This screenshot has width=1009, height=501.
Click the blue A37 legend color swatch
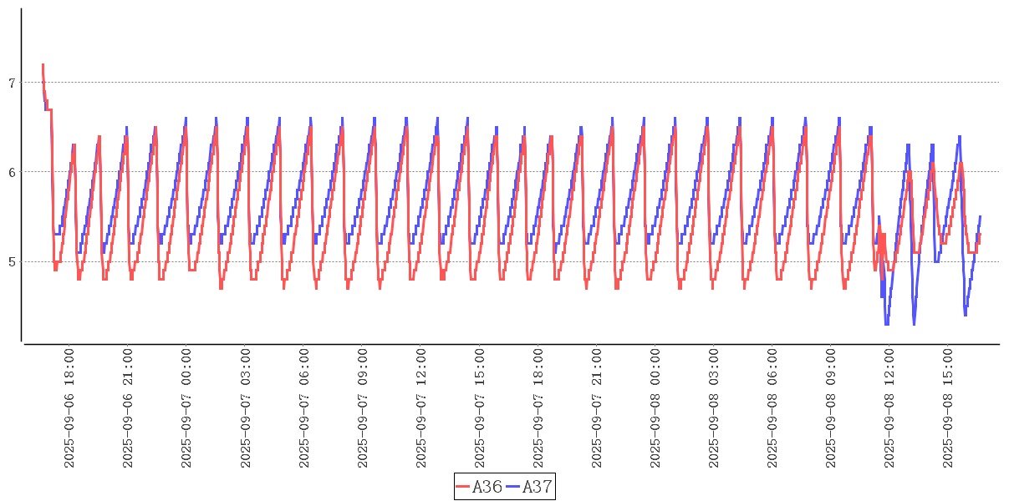(x=513, y=487)
